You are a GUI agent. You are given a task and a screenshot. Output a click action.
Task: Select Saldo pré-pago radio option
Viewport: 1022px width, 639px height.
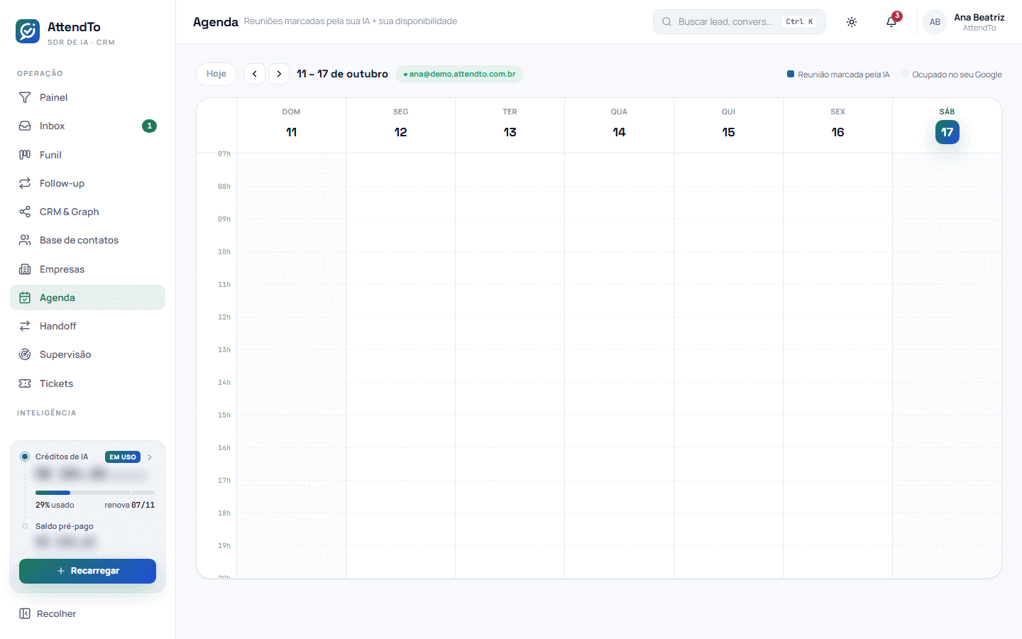point(25,526)
